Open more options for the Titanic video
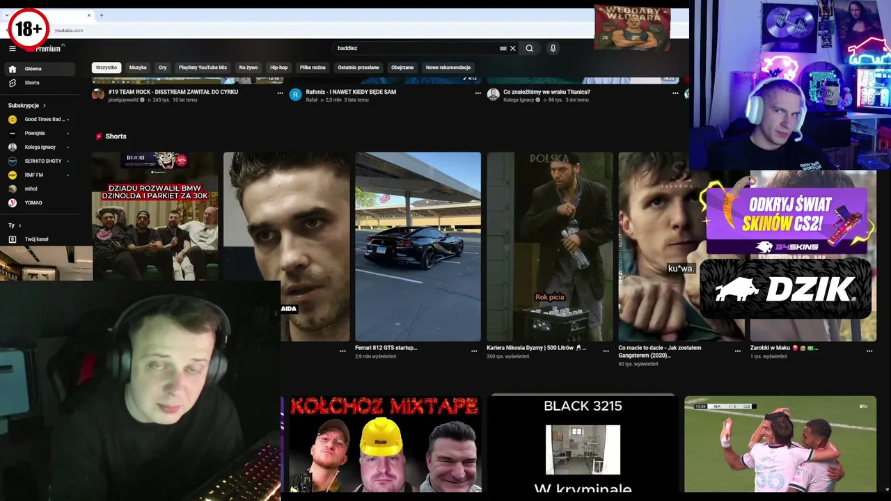Screen dimensions: 891x501 (675, 93)
